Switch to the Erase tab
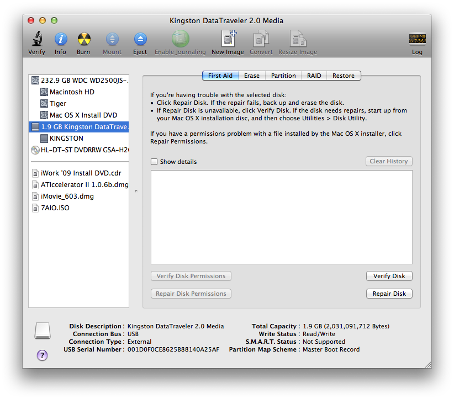Screen dimensions: 454x399 click(252, 76)
